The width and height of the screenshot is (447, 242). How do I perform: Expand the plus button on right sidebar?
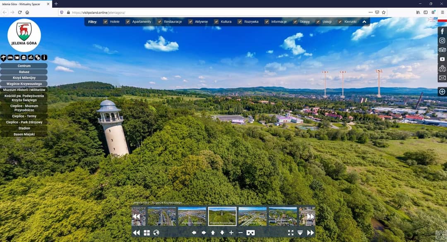(442, 91)
